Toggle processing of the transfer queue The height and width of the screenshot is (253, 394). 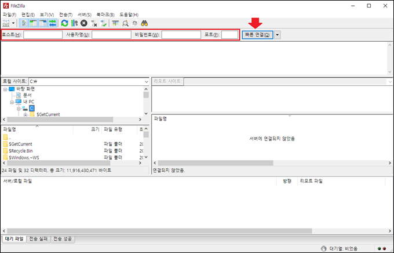[x=74, y=23]
